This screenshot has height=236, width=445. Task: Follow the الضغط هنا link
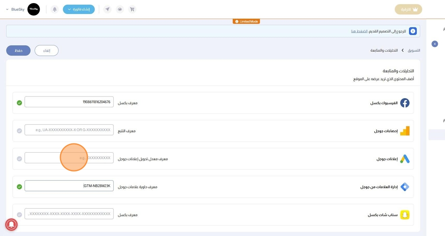pyautogui.click(x=359, y=31)
